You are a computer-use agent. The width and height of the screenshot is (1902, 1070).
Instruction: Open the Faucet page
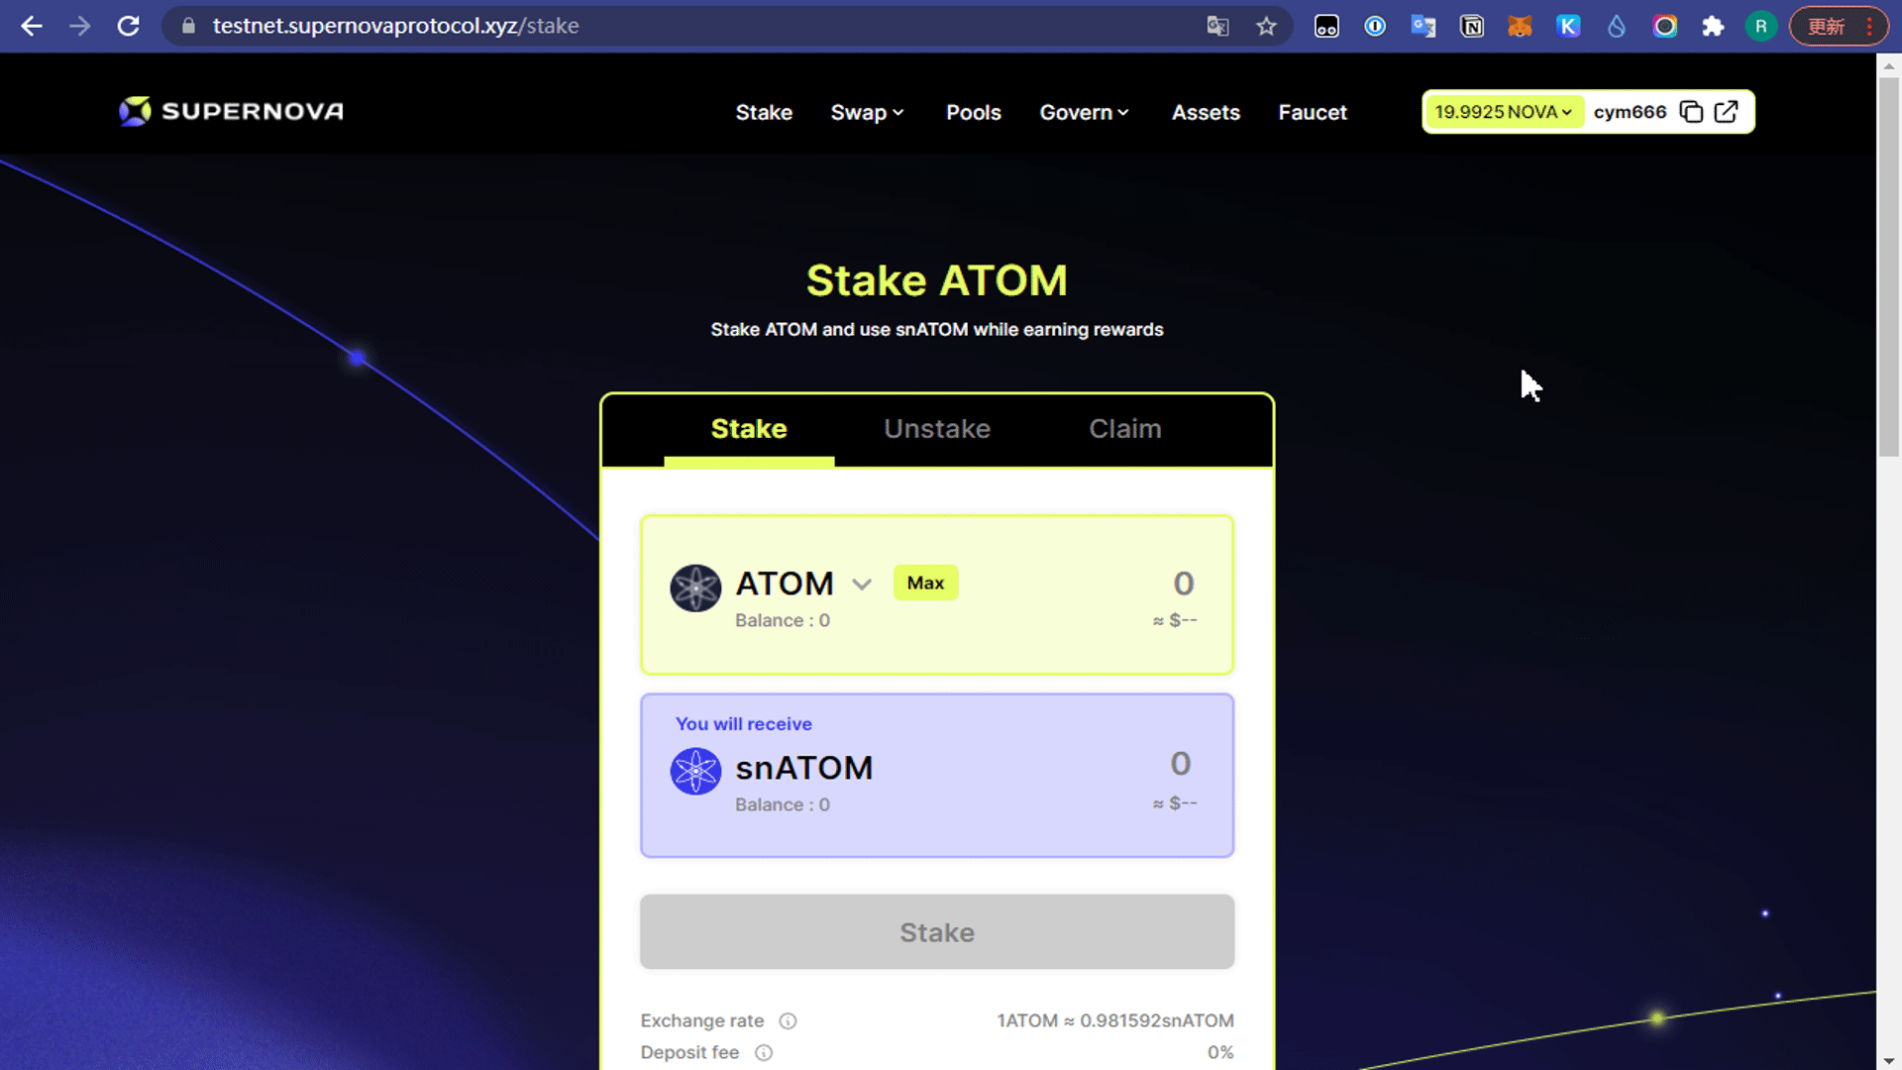pos(1313,113)
